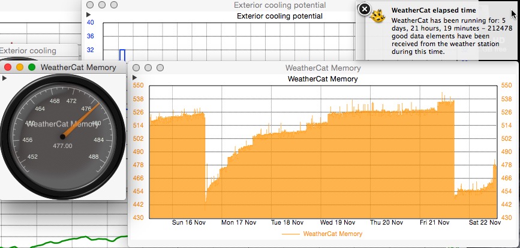This screenshot has height=248, width=520.
Task: Dismiss the WeatherCat elapsed time notification
Action: tap(365, 9)
